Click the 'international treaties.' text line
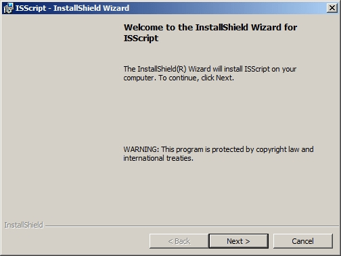Viewport: 341px width, 256px height. pyautogui.click(x=158, y=158)
